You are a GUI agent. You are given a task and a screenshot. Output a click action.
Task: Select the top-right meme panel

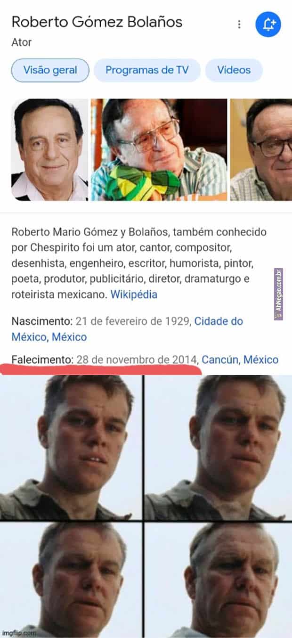(219, 447)
